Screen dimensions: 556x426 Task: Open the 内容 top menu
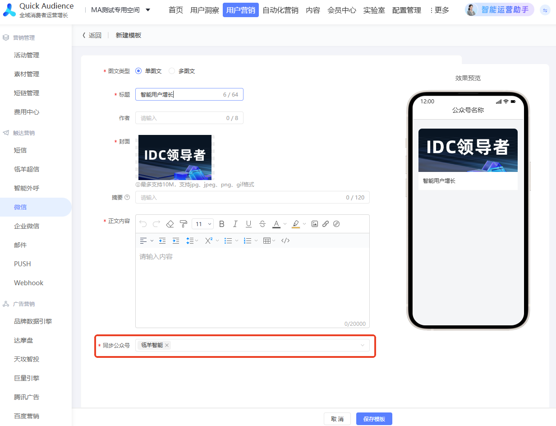point(313,10)
